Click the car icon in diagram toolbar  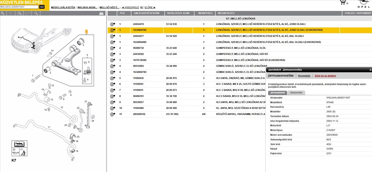[x=101, y=13]
